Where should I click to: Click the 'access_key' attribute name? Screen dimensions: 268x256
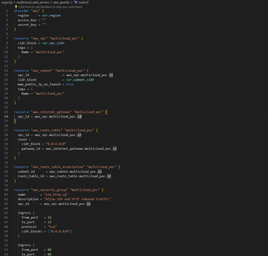pos(27,20)
